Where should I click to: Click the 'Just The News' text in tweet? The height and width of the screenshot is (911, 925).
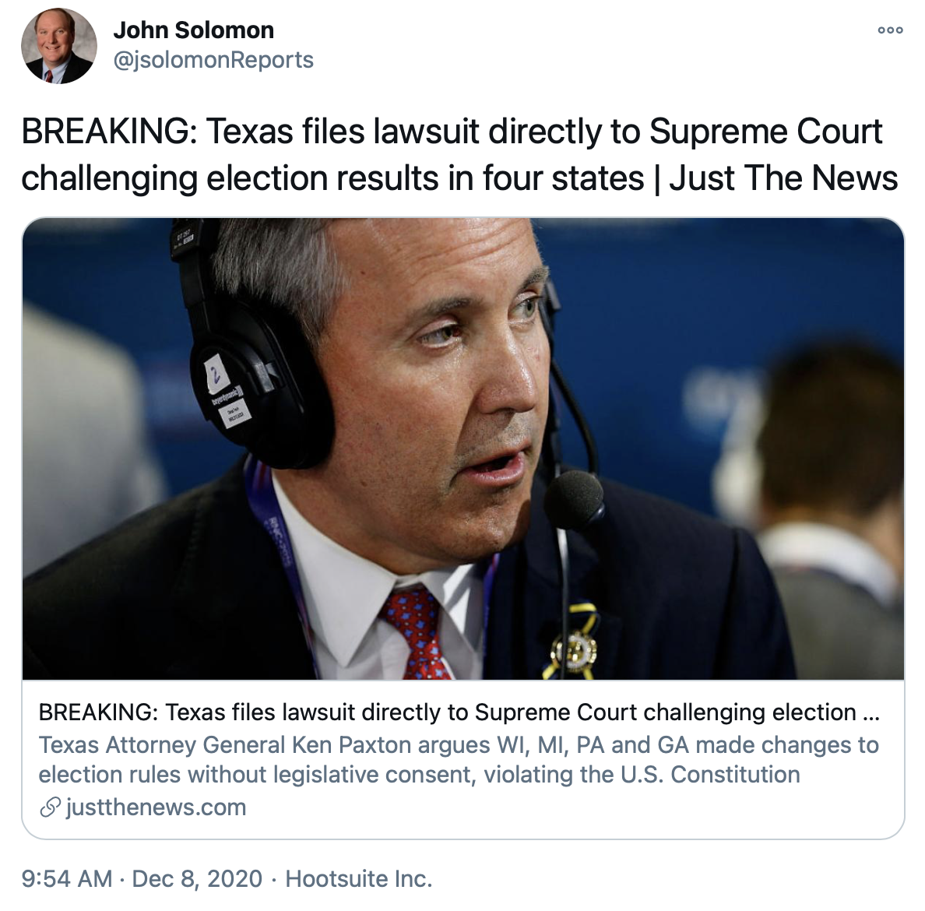(x=783, y=178)
